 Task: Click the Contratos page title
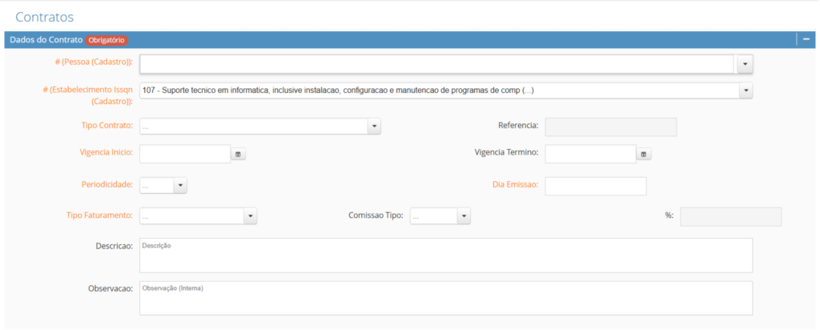pyautogui.click(x=45, y=15)
